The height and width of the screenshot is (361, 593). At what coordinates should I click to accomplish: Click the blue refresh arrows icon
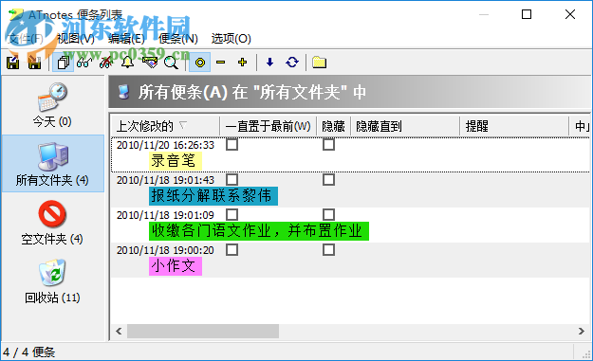point(292,63)
